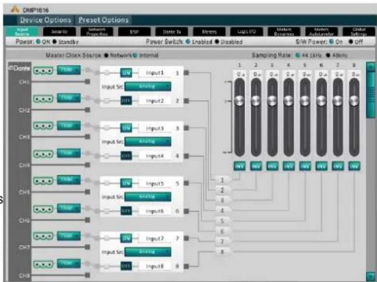377x282 pixels.
Task: Click the channel 8 fader knob
Action: pos(354,101)
